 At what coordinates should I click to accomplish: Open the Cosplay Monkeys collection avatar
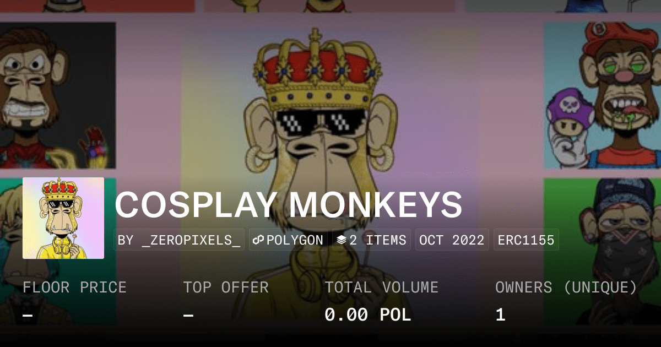[63, 218]
